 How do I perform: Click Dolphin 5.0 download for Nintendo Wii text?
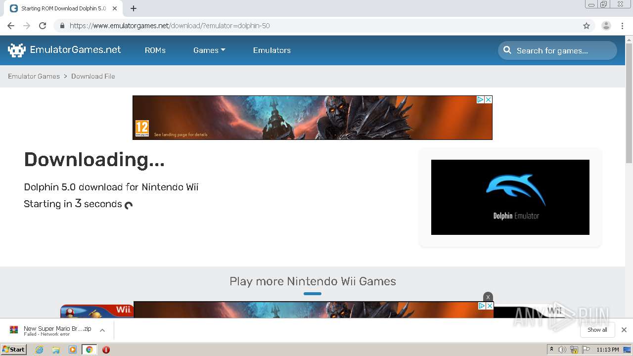pyautogui.click(x=111, y=187)
